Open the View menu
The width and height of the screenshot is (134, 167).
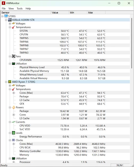[x=11, y=9]
